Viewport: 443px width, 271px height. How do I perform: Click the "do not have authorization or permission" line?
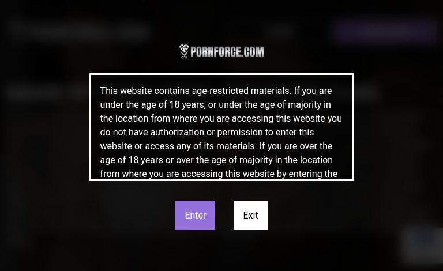(x=207, y=133)
